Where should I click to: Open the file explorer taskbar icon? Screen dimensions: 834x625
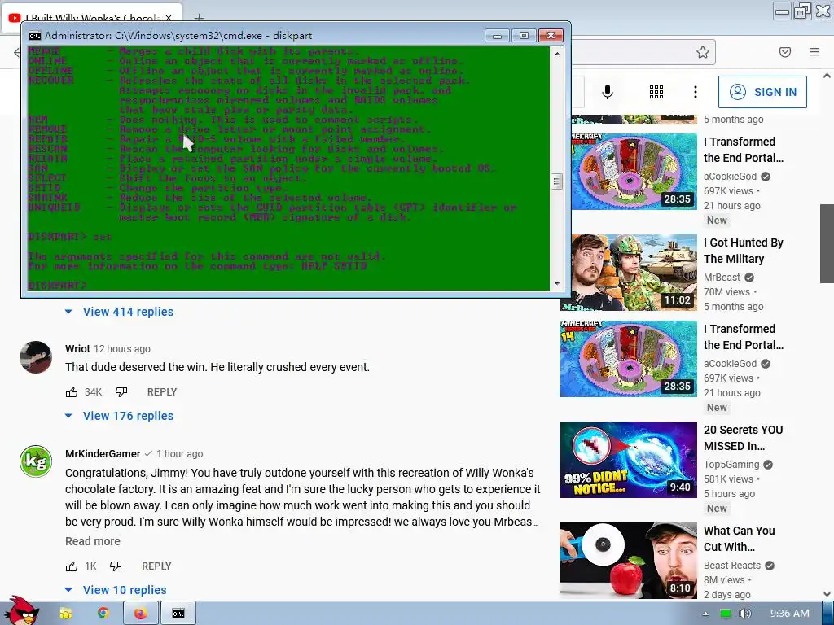click(66, 614)
